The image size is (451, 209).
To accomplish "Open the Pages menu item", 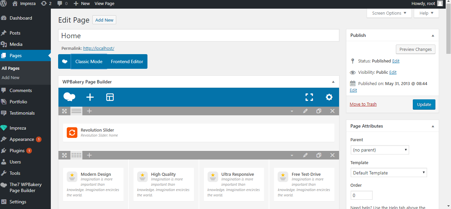I will click(x=25, y=55).
